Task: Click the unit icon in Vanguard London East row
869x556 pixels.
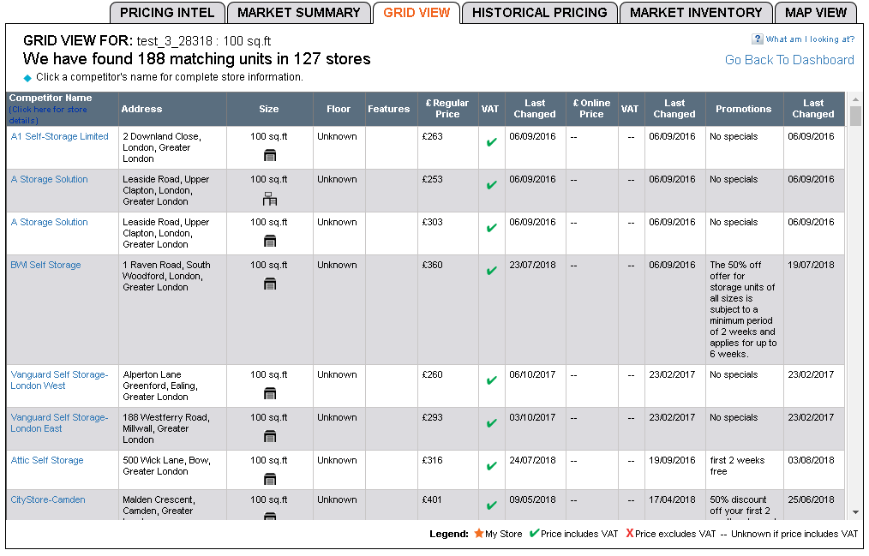Action: [270, 436]
